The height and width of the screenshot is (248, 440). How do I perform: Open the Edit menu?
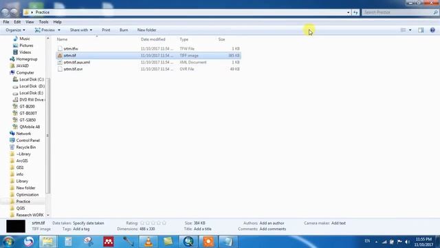coord(17,22)
